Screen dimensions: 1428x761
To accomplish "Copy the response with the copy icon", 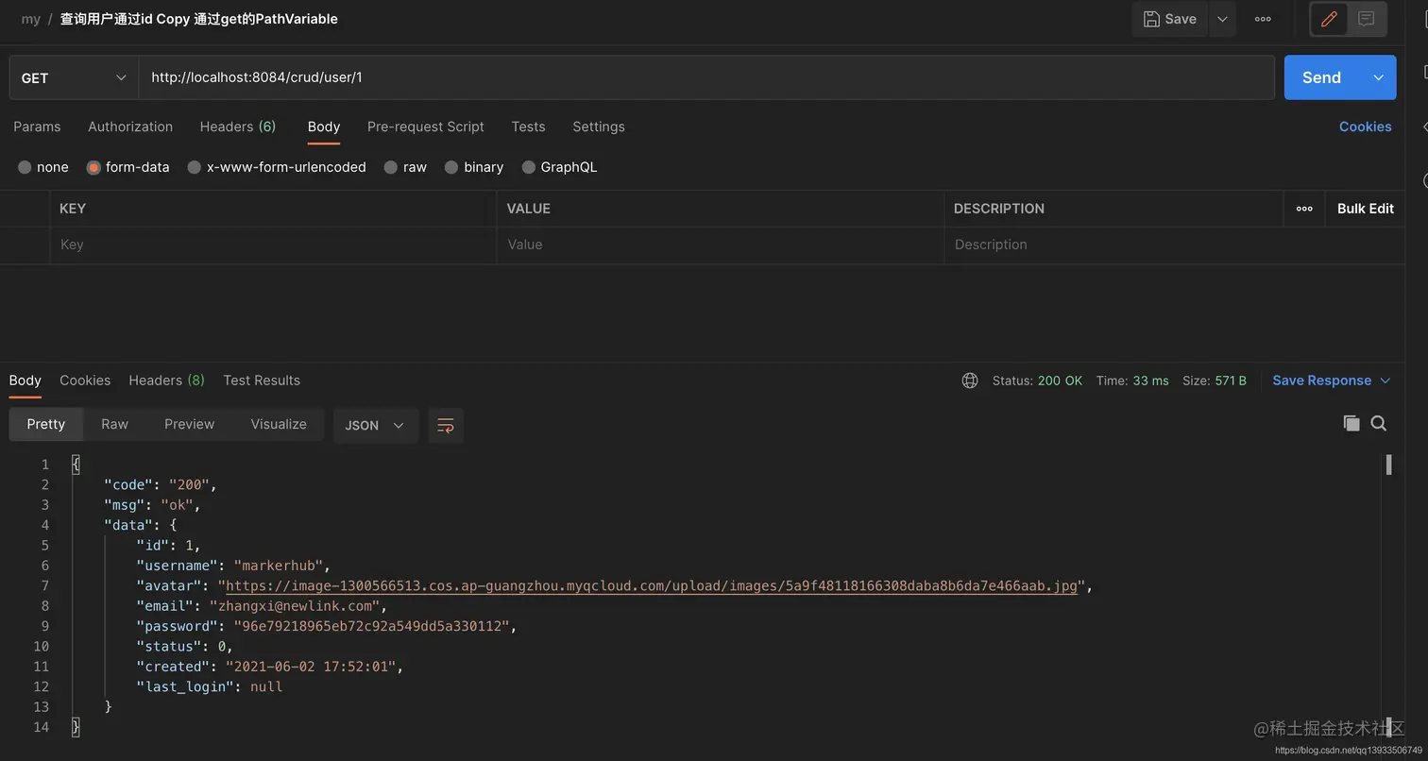I will [x=1351, y=423].
